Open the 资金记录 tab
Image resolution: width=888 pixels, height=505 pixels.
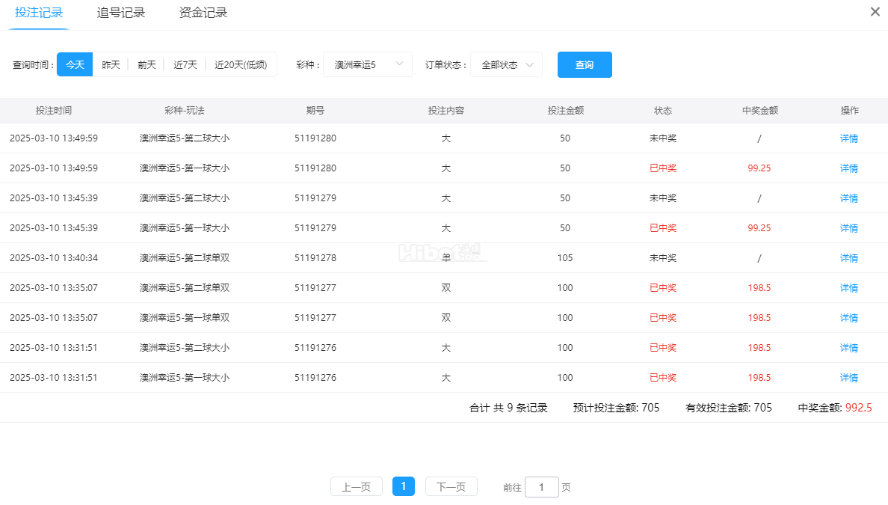(203, 13)
